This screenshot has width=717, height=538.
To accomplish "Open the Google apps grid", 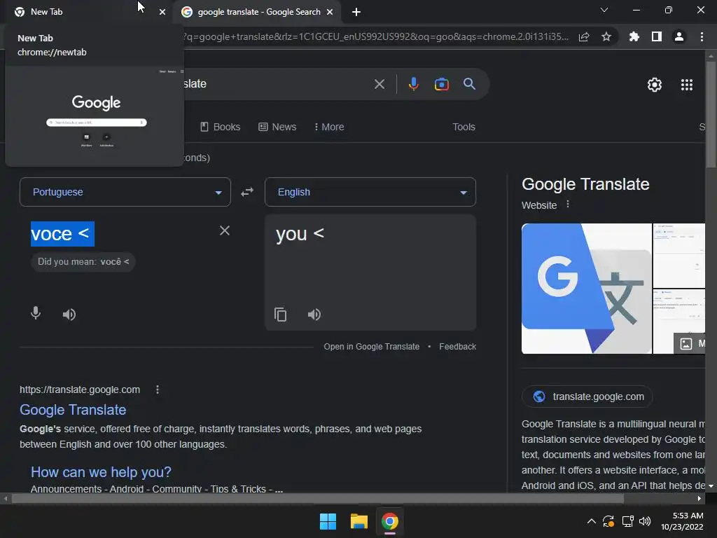I will (x=686, y=85).
